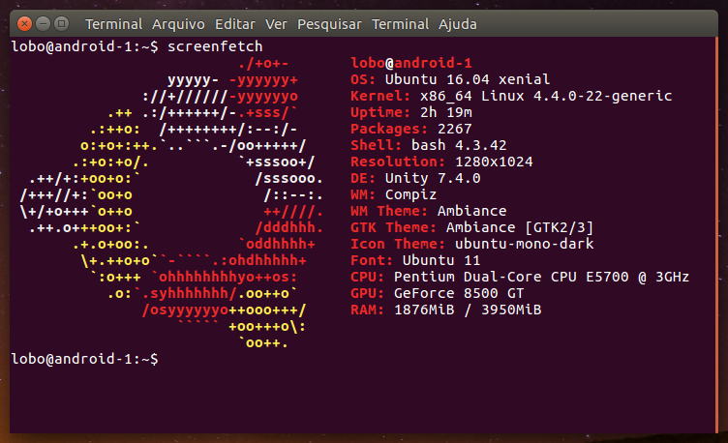Screen dimensions: 728x443
Task: Click the DE value Unity 7.4.0
Action: [433, 178]
